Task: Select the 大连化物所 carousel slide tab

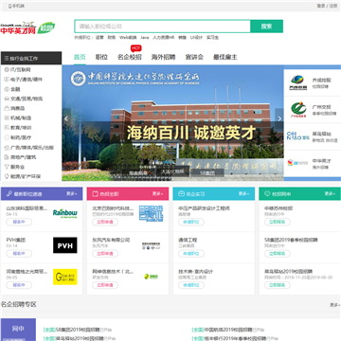Action: tap(172, 171)
